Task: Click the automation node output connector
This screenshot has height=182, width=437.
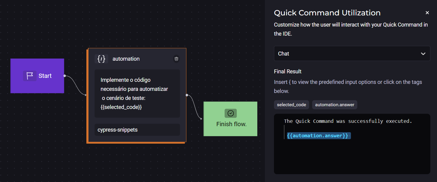Action: pyautogui.click(x=187, y=95)
